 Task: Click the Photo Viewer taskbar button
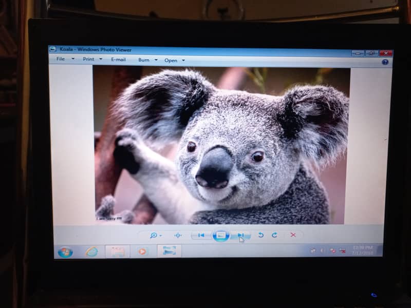click(169, 251)
